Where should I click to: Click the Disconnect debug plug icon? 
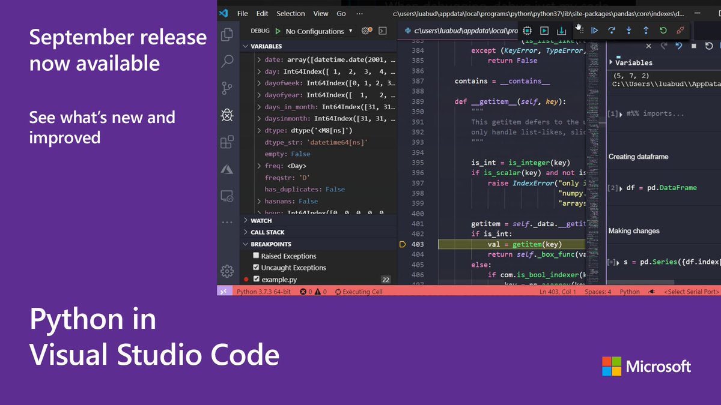coord(680,30)
